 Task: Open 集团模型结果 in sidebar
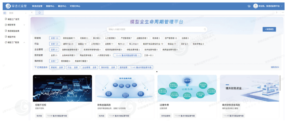pyautogui.click(x=13, y=31)
